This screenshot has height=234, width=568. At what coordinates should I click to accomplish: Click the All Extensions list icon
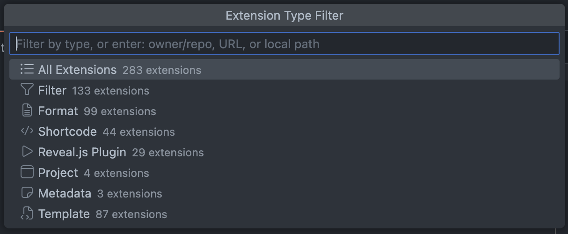click(27, 69)
